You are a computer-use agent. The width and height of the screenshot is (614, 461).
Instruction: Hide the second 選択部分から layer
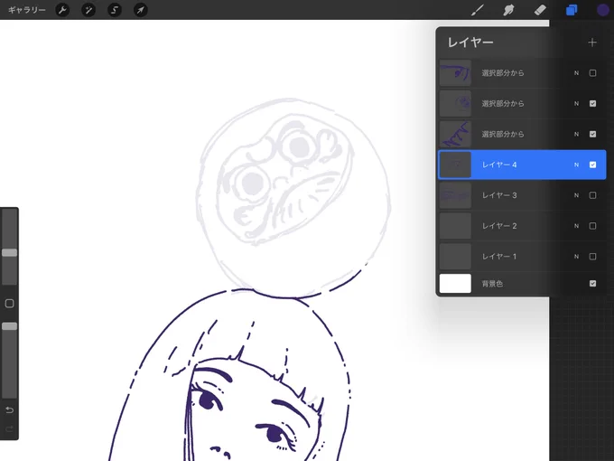(592, 103)
